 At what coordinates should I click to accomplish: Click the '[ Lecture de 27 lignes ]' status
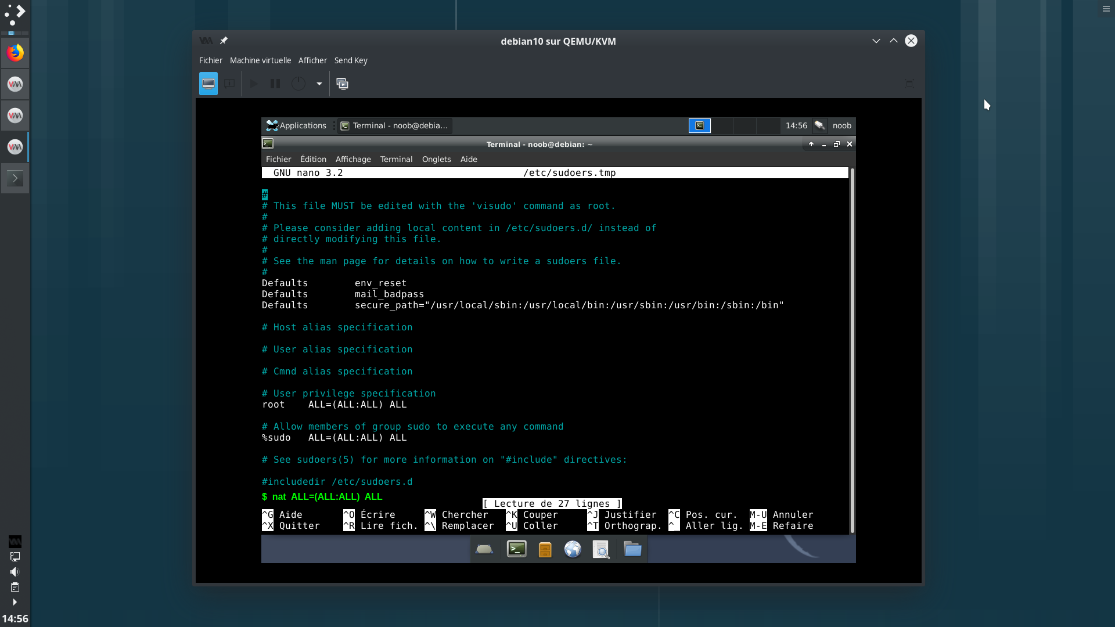pos(552,504)
